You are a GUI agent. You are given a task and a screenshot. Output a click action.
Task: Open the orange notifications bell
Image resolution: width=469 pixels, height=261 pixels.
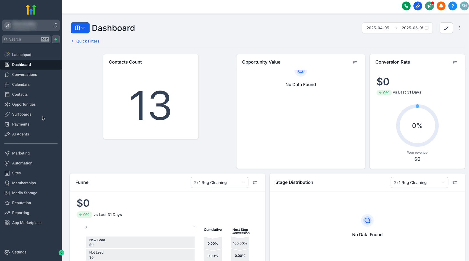[441, 6]
